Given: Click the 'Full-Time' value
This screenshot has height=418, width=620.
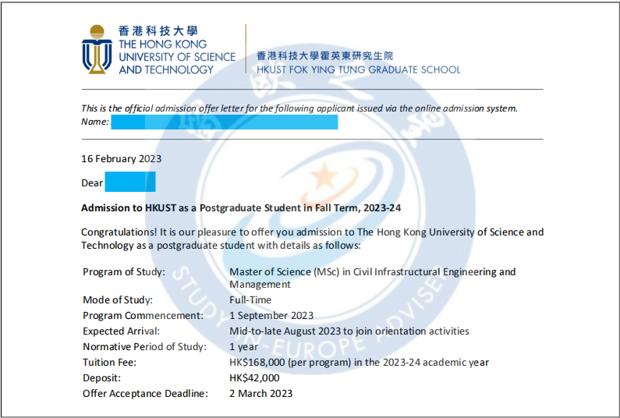Looking at the screenshot, I should [250, 299].
